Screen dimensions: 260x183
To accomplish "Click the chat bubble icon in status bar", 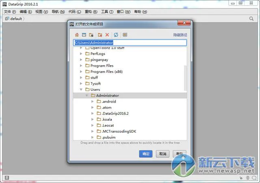I will (x=254, y=178).
